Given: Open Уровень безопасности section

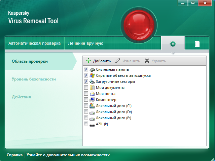Looking at the screenshot, I should pyautogui.click(x=34, y=79).
